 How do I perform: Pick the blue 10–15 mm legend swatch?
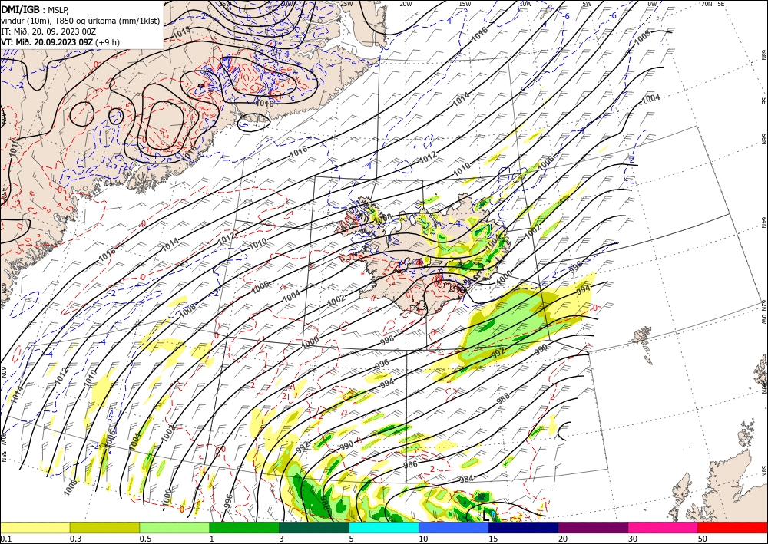coord(454,527)
